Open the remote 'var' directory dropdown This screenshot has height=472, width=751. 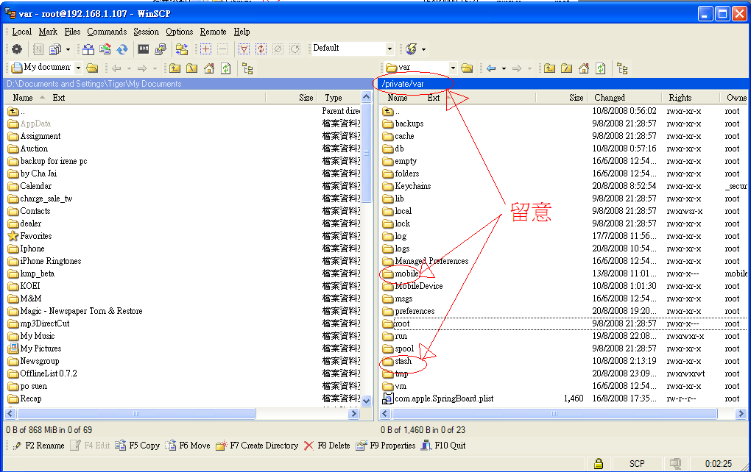[x=452, y=68]
